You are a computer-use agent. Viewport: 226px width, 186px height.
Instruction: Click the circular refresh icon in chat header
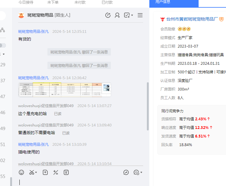coord(108,15)
